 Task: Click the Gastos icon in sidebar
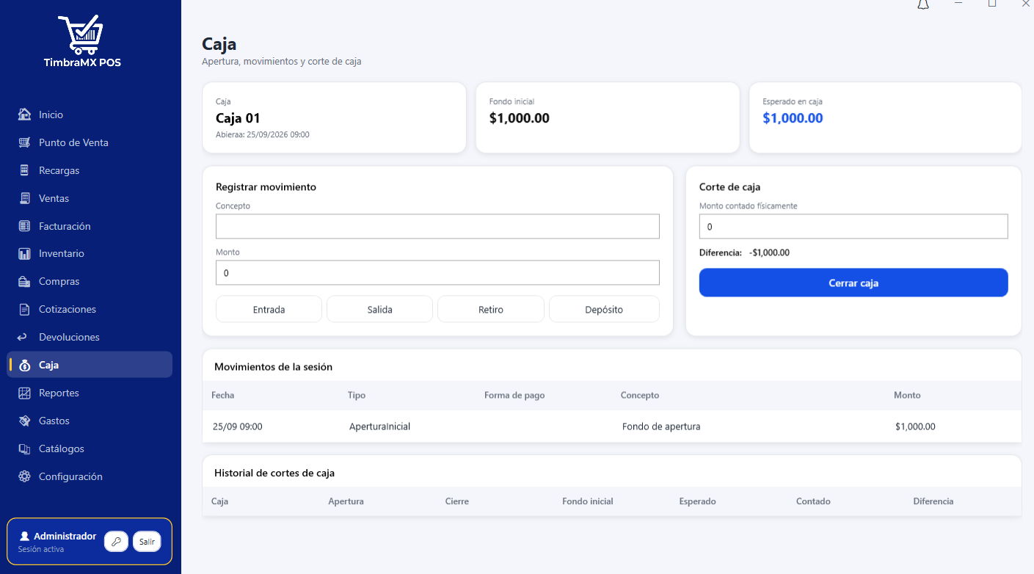[24, 421]
